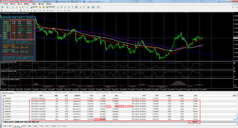Expand the templates dropdown at toolbar end
238x128 pixels.
100,7
